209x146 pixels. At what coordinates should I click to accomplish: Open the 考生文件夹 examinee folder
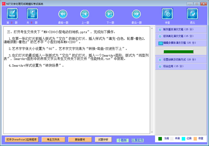point(53,140)
